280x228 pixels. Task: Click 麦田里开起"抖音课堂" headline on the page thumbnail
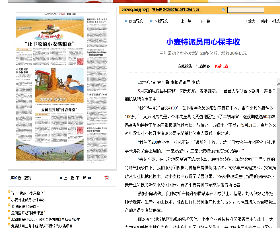point(59,110)
